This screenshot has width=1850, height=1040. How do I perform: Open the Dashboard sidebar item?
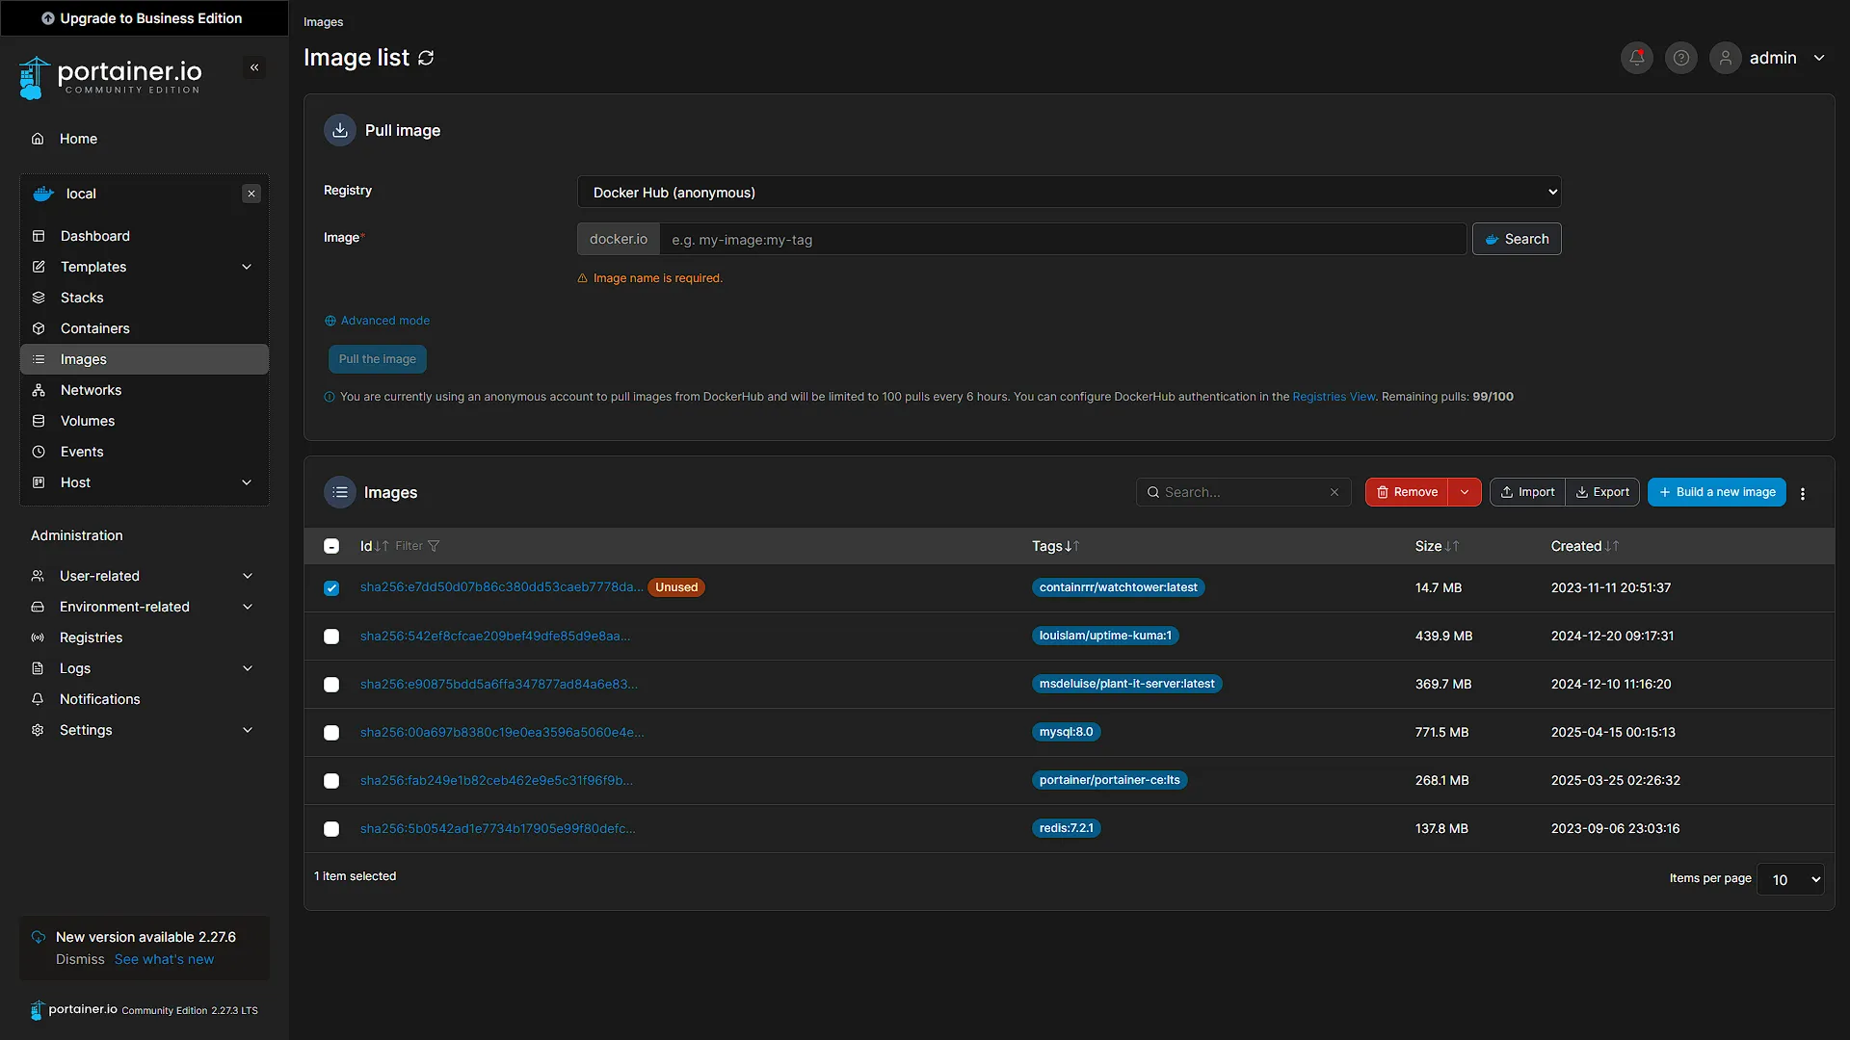pyautogui.click(x=145, y=236)
